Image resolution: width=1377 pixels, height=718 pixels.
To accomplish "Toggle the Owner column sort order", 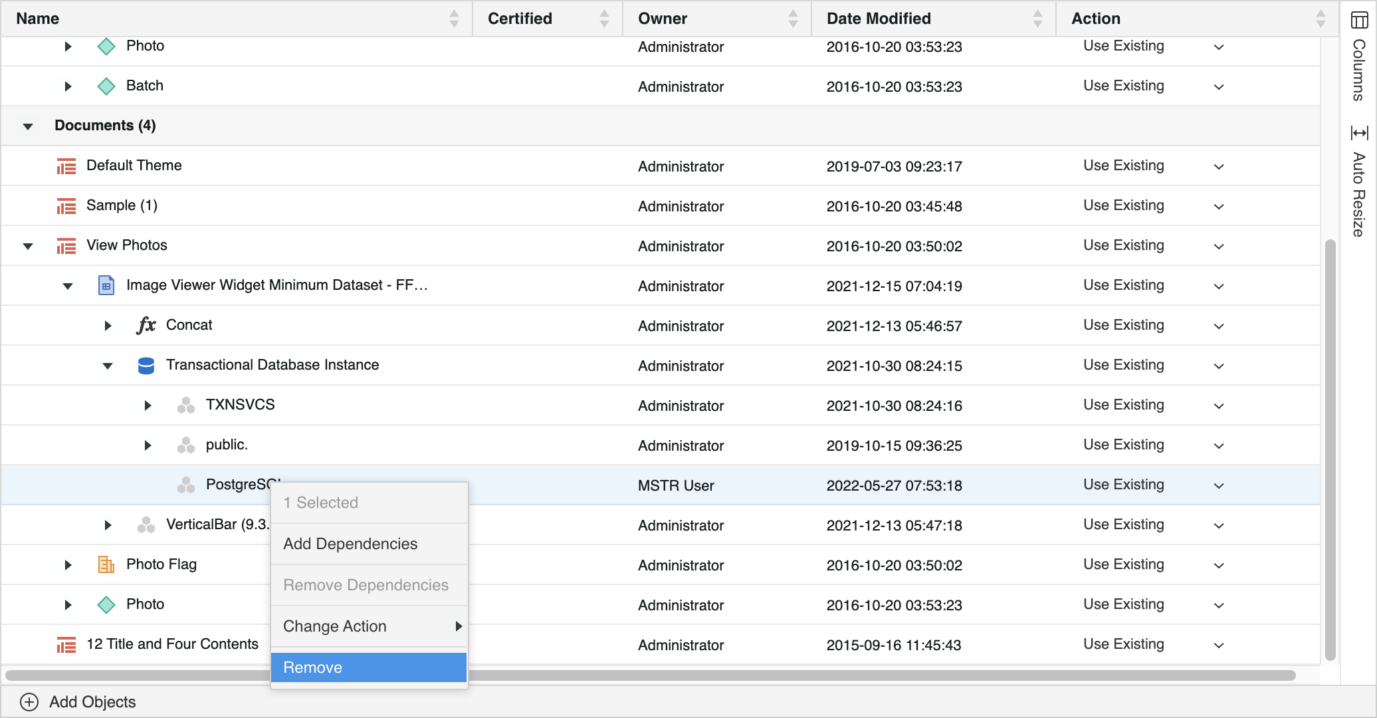I will [x=793, y=19].
